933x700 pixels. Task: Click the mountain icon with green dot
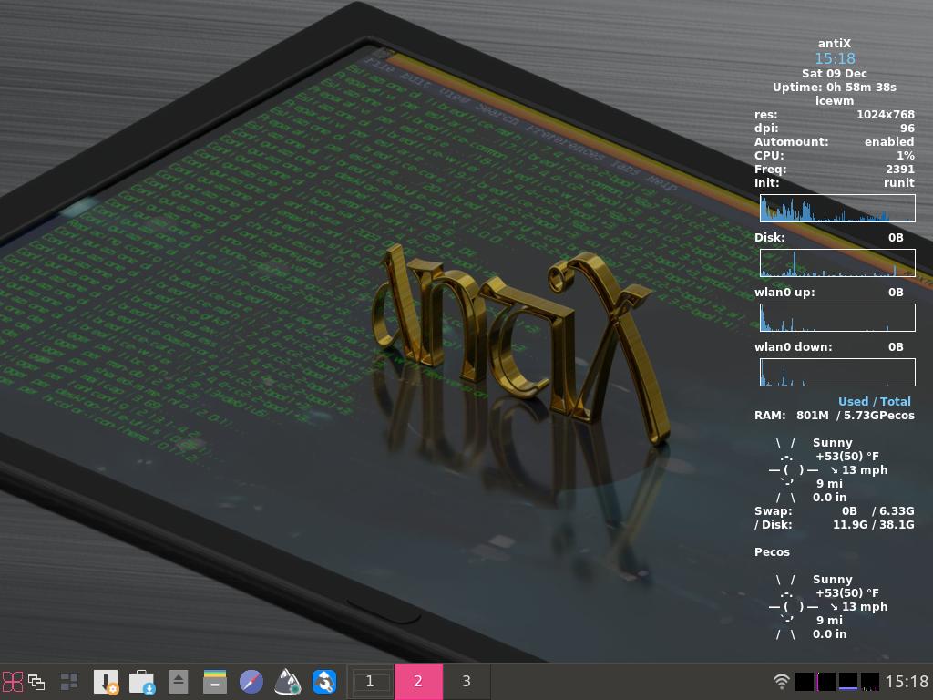(287, 682)
